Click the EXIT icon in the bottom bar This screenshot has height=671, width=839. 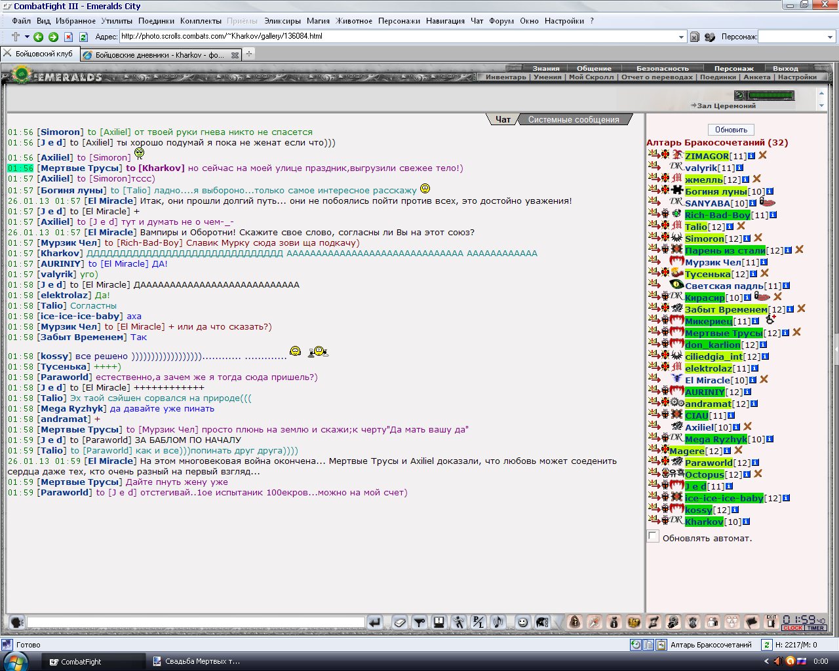click(x=771, y=621)
